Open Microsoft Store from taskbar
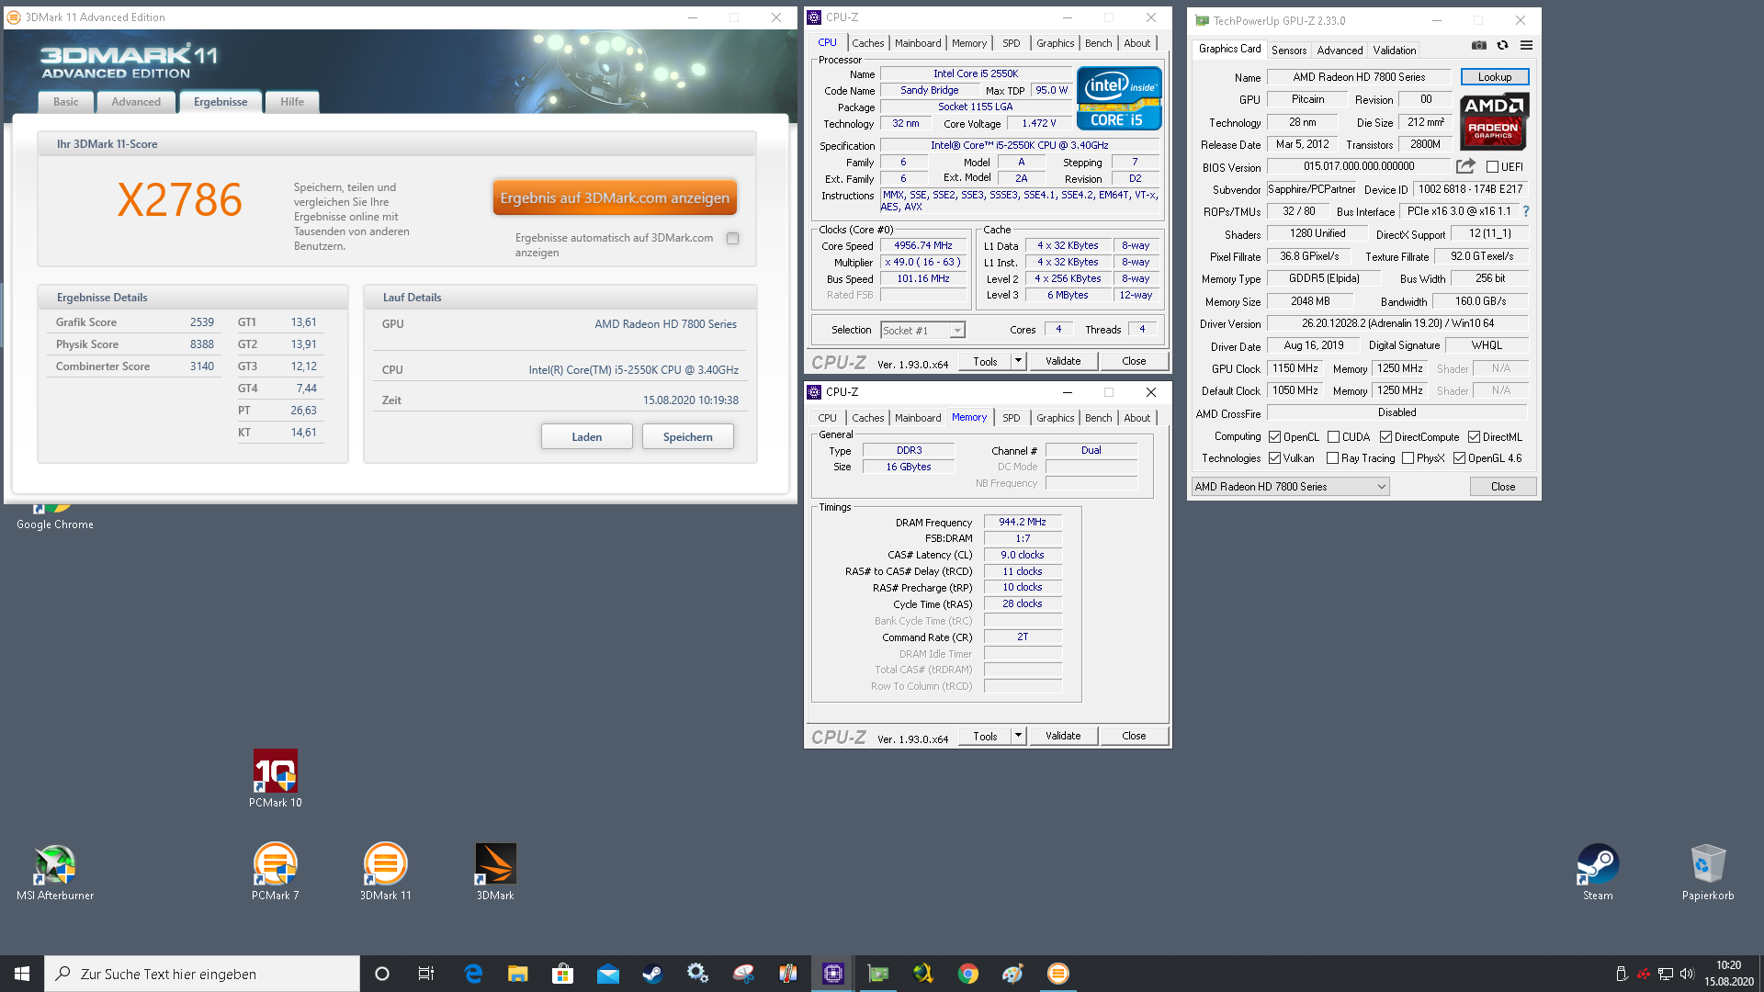1764x992 pixels. pyautogui.click(x=562, y=974)
